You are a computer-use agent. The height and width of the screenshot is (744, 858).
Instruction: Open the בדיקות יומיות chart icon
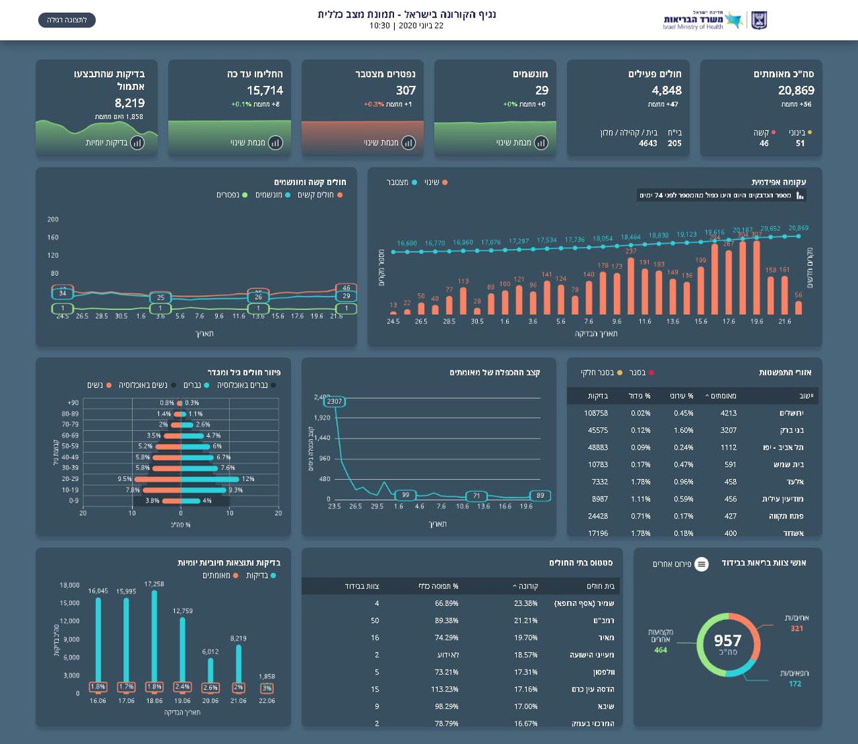click(137, 143)
